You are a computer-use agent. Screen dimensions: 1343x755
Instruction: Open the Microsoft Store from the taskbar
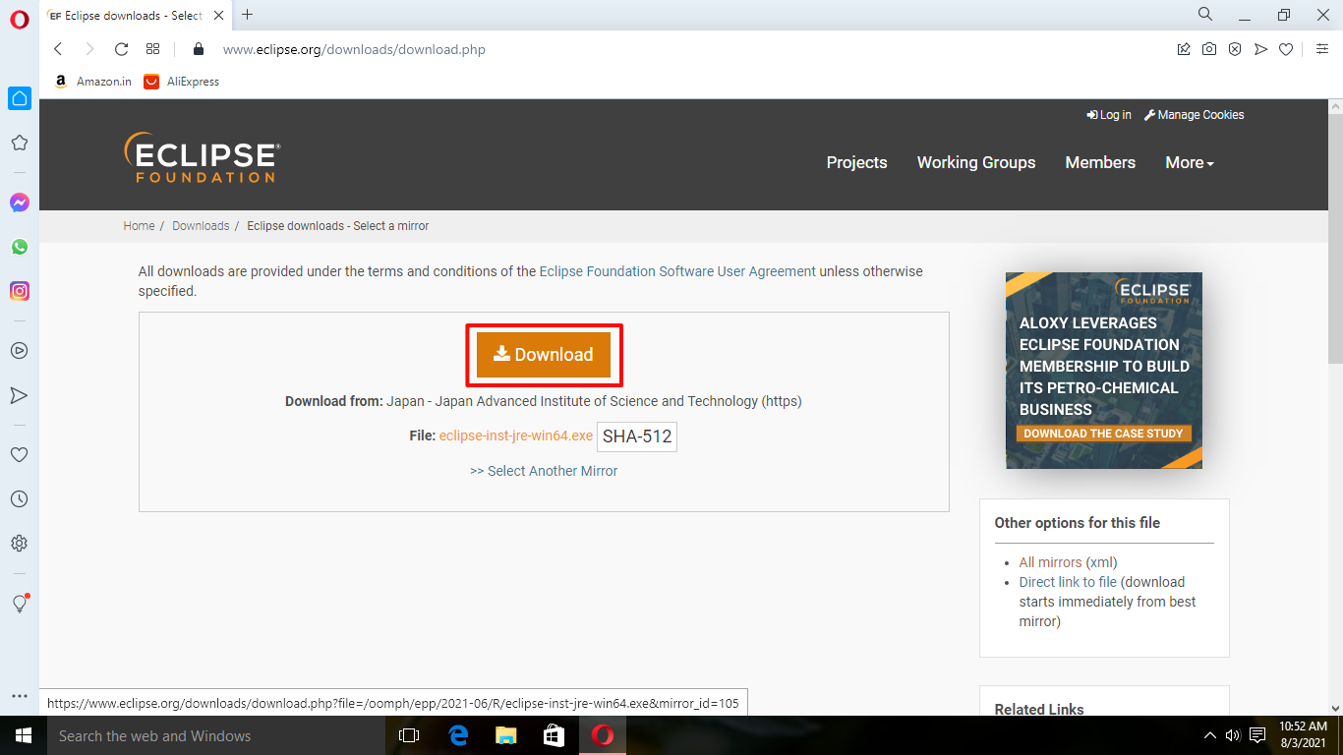click(x=554, y=735)
